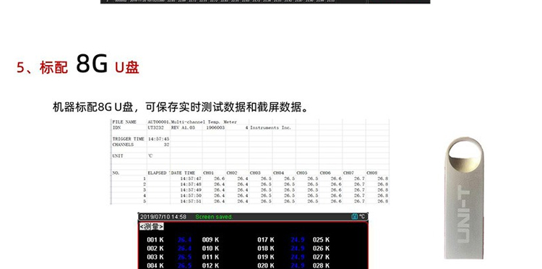Select channel 017 K entry
Screen dimensions: 542x269
(266, 239)
